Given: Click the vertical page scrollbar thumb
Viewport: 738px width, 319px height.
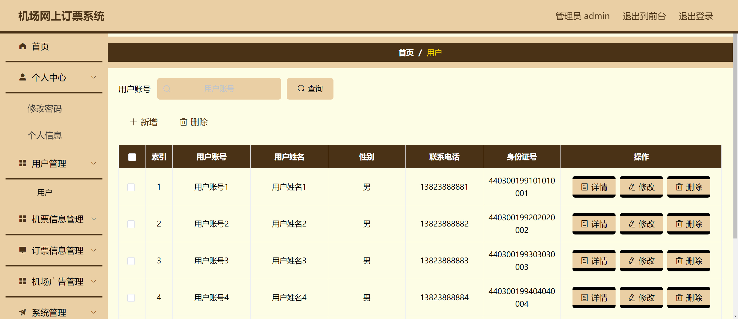Looking at the screenshot, I should 735,136.
